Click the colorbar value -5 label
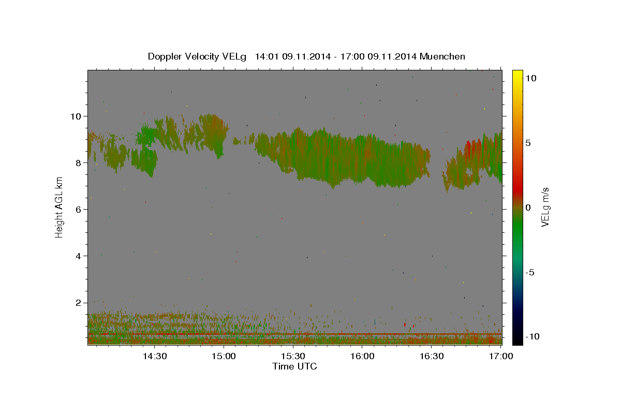The height and width of the screenshot is (414, 621). [529, 272]
